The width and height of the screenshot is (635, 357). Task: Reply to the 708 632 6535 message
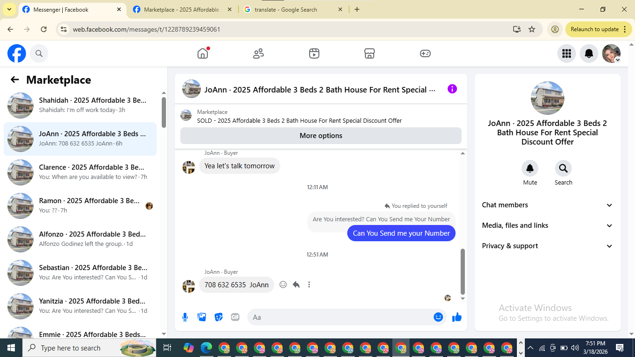tap(296, 284)
